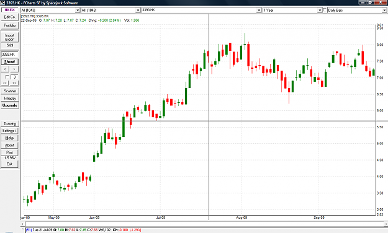Click the Show! button
388x233 pixels.
(x=10, y=62)
